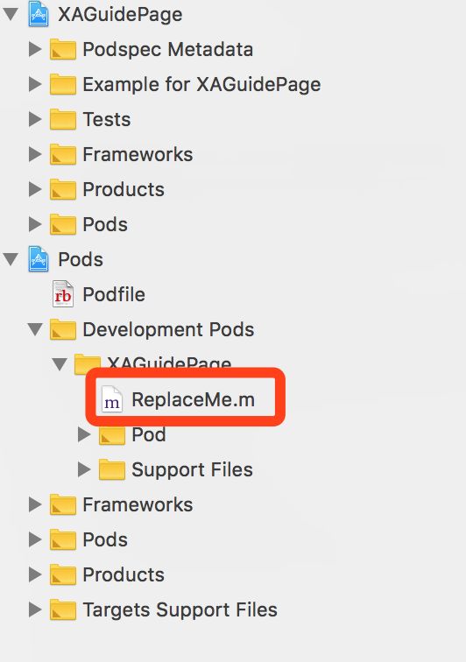Click the XAGuidePage Xcode project icon
The height and width of the screenshot is (662, 466).
39,14
